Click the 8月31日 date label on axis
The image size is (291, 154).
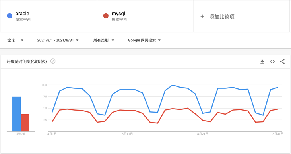click(278, 134)
